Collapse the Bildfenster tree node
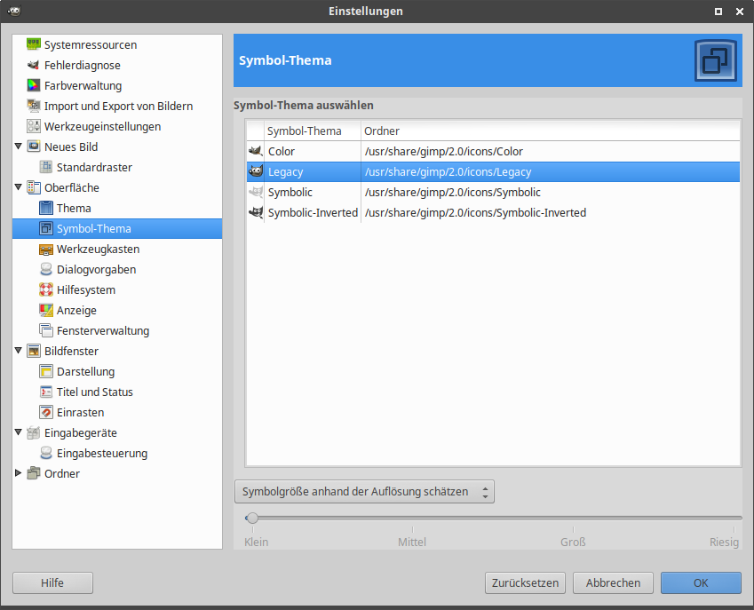This screenshot has height=610, width=754. coord(19,351)
